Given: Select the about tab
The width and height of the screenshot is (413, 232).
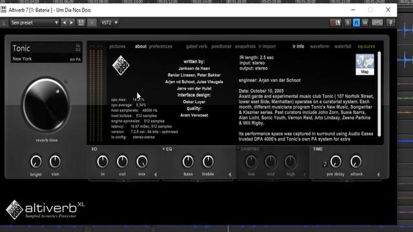Looking at the screenshot, I should [141, 46].
